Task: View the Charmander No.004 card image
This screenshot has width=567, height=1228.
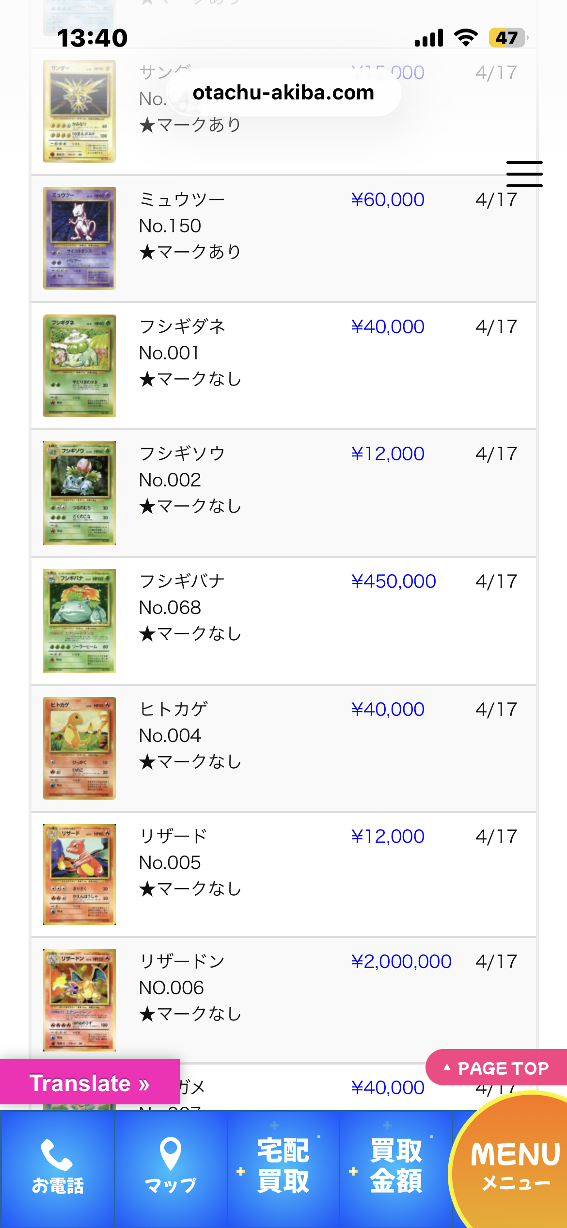Action: [x=79, y=748]
